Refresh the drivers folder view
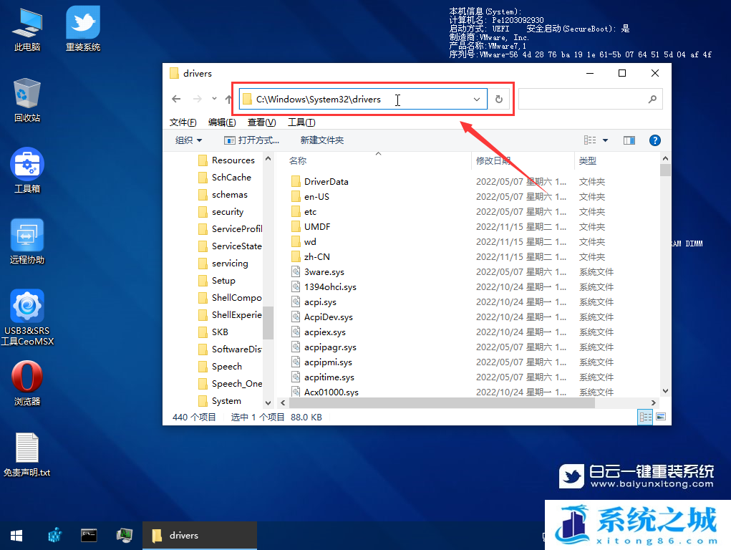The width and height of the screenshot is (731, 550). 499,99
